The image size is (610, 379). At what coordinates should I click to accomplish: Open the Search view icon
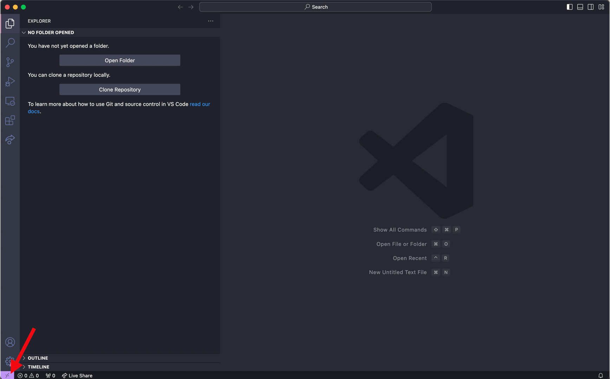[x=10, y=43]
